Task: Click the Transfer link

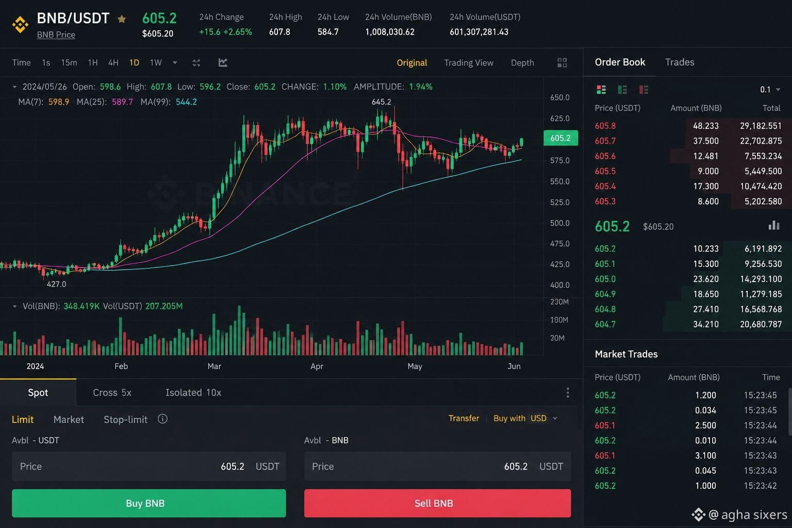Action: pos(464,418)
